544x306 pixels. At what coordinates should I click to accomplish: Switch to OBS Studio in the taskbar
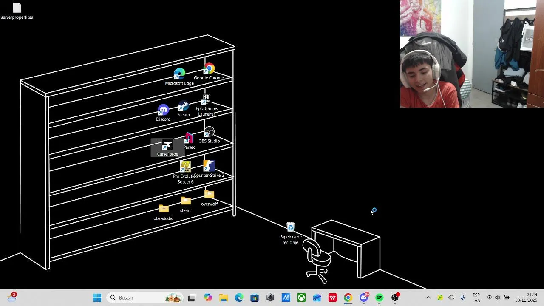pyautogui.click(x=395, y=298)
